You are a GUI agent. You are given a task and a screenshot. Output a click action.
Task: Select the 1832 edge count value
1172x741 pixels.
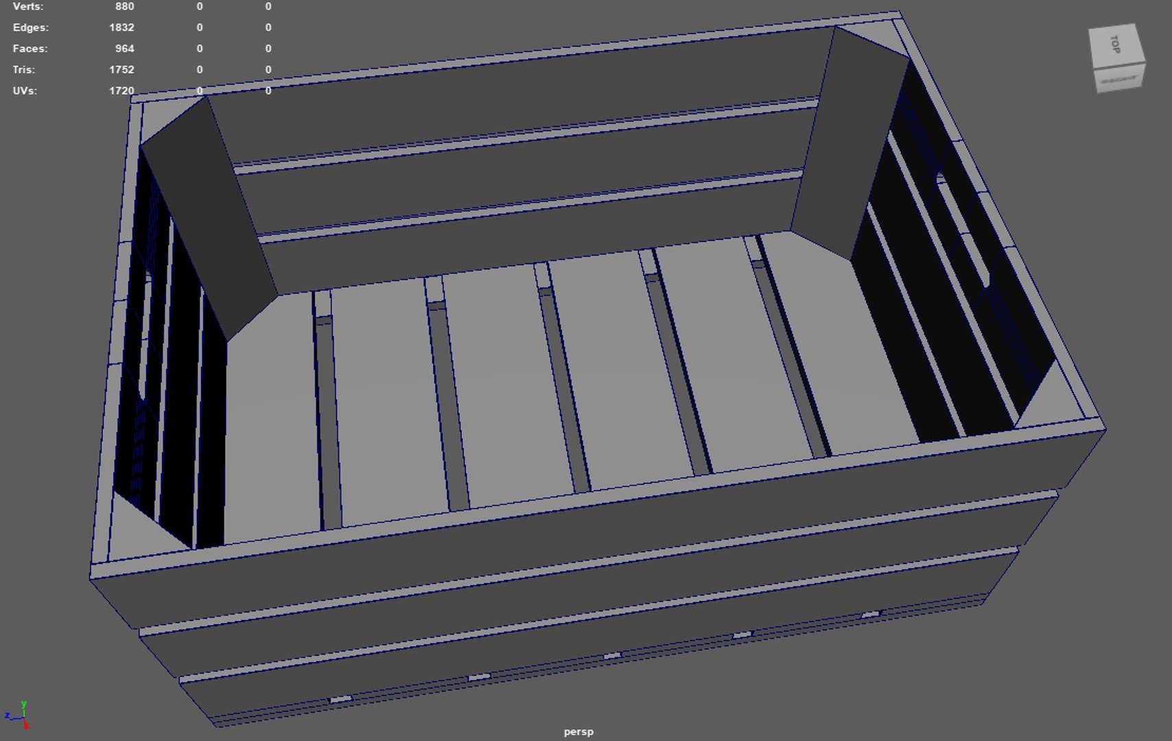121,27
